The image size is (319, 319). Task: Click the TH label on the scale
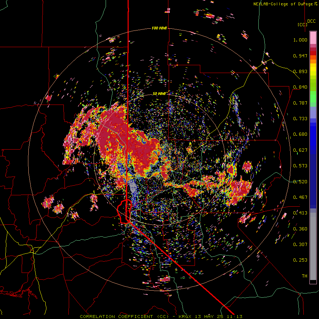304,276
